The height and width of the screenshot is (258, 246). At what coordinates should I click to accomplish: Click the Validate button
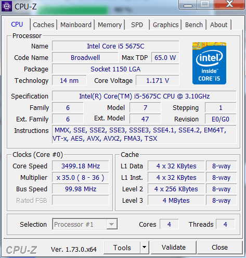point(174,248)
